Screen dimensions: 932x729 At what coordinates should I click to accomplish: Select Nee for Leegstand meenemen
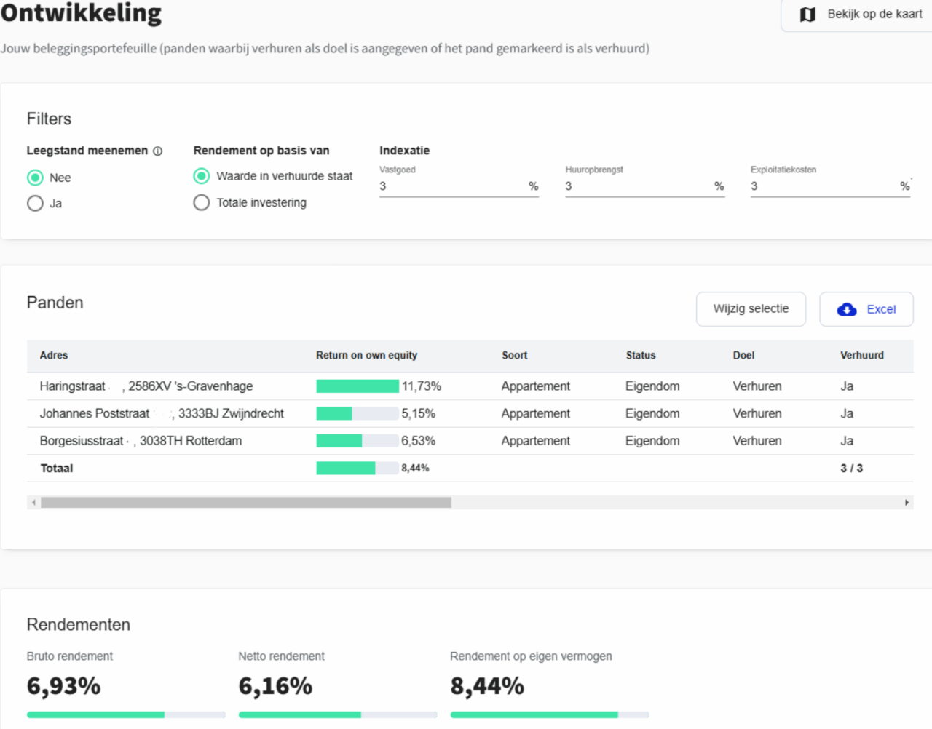pos(35,178)
